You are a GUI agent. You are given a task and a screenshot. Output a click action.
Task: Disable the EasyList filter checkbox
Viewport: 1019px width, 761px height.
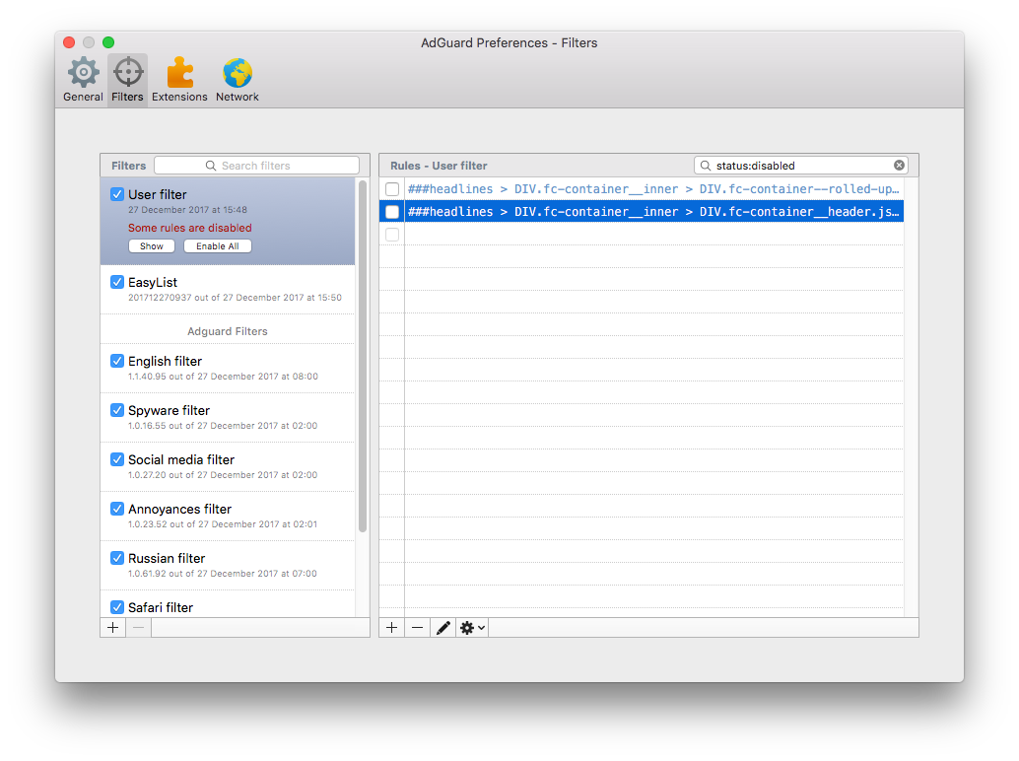[117, 282]
